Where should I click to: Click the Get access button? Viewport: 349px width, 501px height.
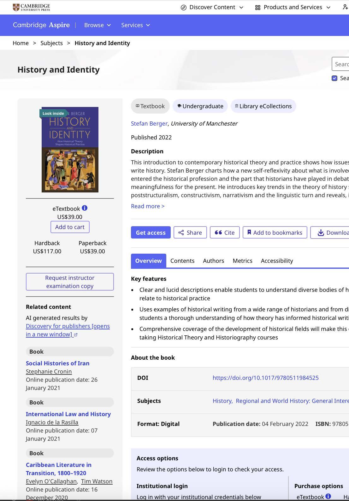[151, 233]
